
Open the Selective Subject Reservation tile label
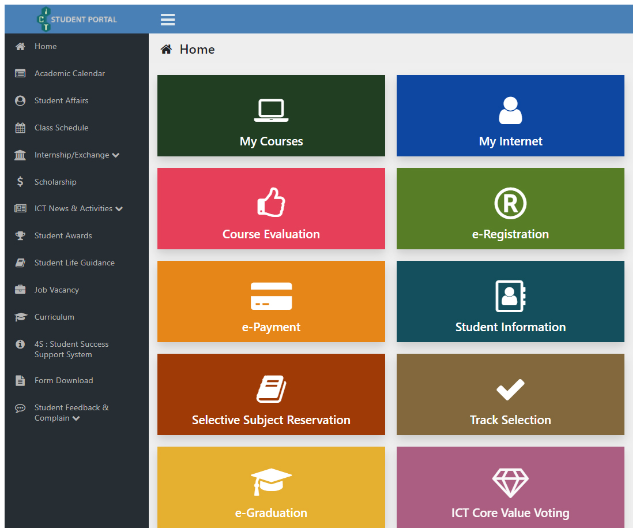(271, 420)
